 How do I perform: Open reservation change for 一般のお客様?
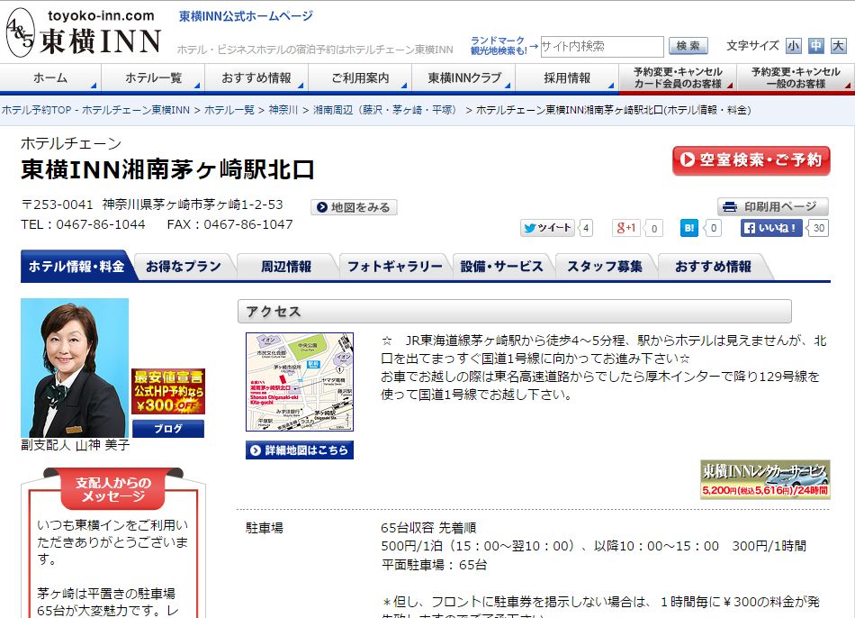click(x=796, y=78)
